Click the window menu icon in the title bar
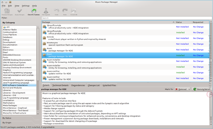Image resolution: width=213 pixels, height=129 pixels. pyautogui.click(x=10, y=2)
